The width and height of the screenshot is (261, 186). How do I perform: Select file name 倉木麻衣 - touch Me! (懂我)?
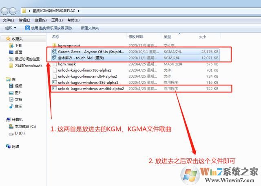(81, 58)
